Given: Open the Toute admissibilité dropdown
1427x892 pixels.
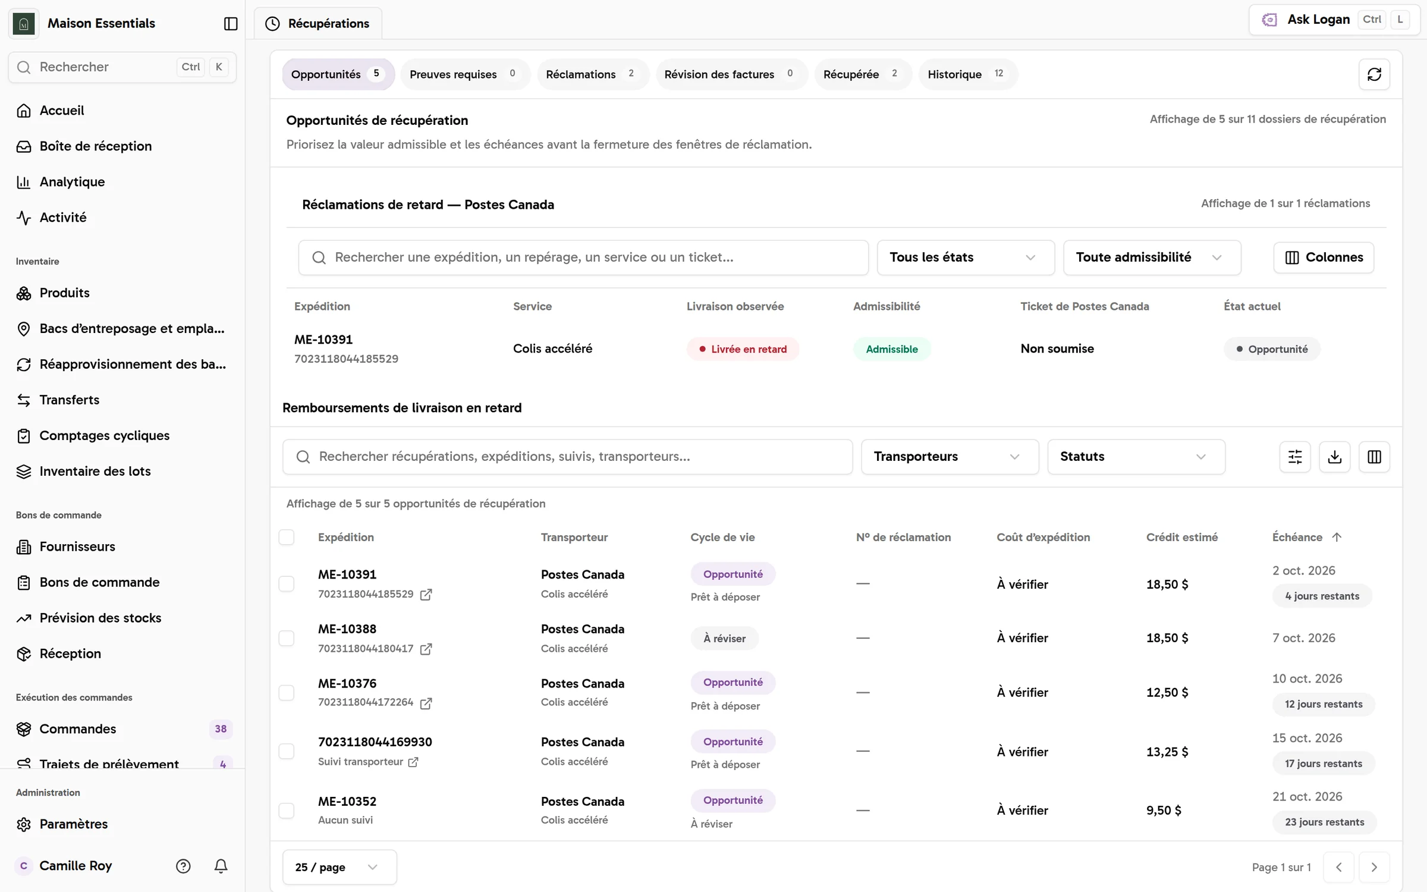Looking at the screenshot, I should (x=1151, y=257).
